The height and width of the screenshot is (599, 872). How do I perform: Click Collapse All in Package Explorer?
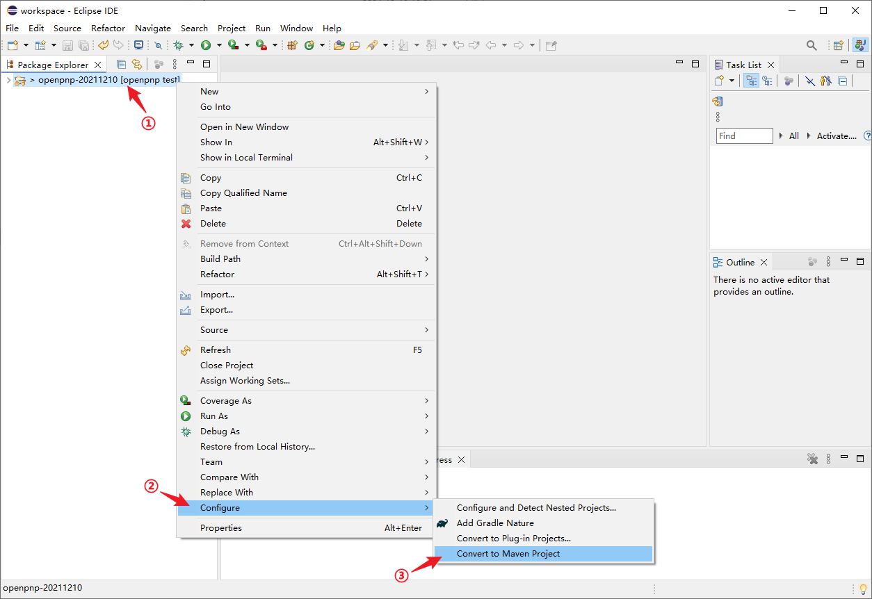122,65
